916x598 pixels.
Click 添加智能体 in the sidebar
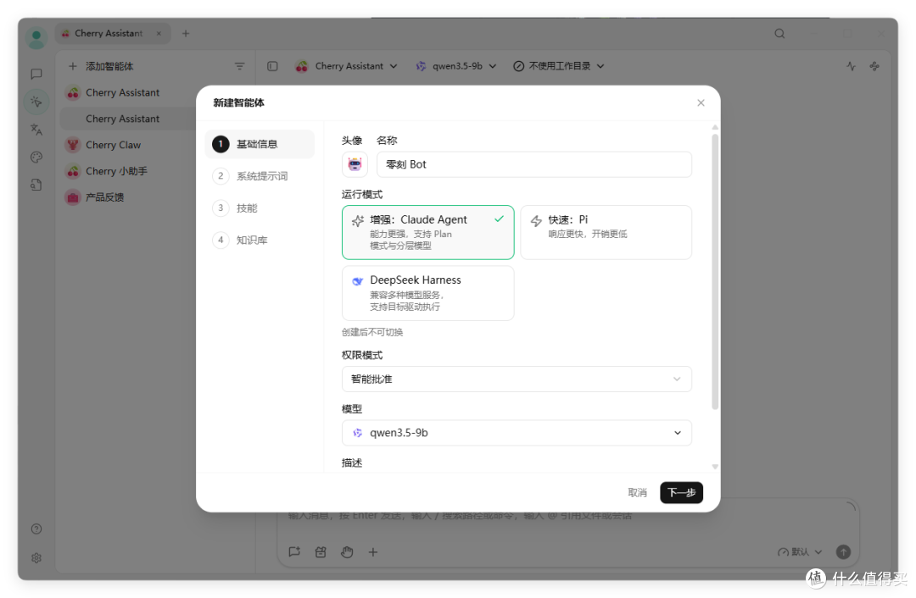tap(101, 66)
